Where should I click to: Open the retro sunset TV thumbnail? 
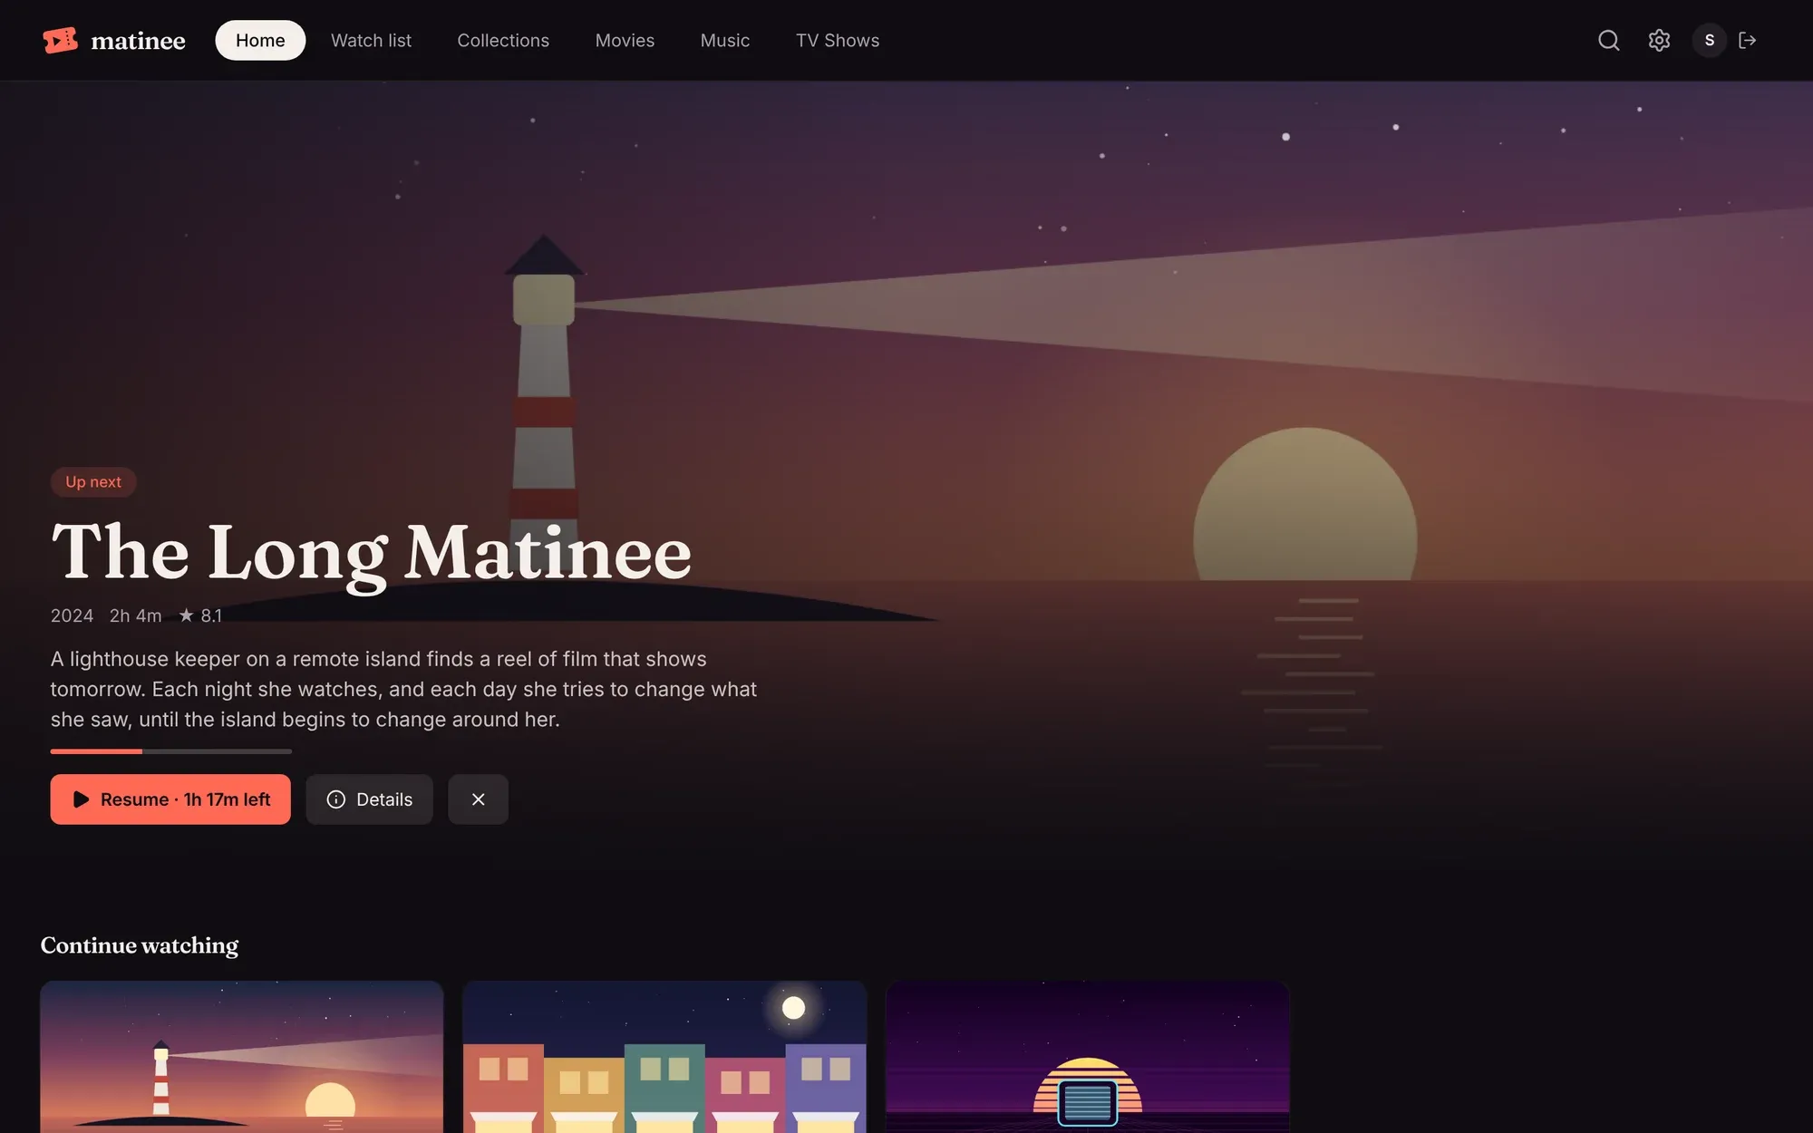click(1088, 1057)
